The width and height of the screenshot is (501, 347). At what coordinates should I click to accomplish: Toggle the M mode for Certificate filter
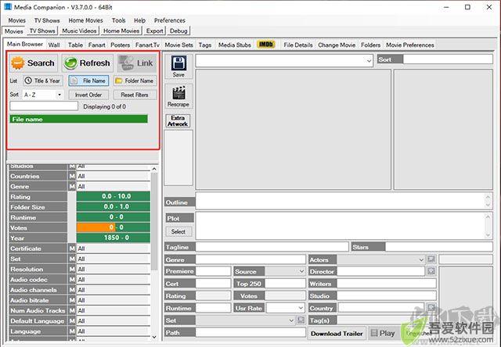(x=72, y=249)
